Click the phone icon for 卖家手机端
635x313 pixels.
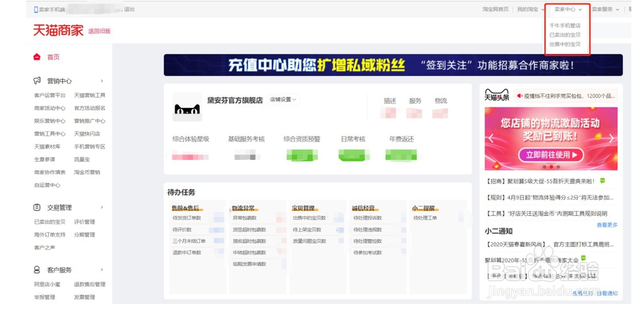(x=36, y=10)
